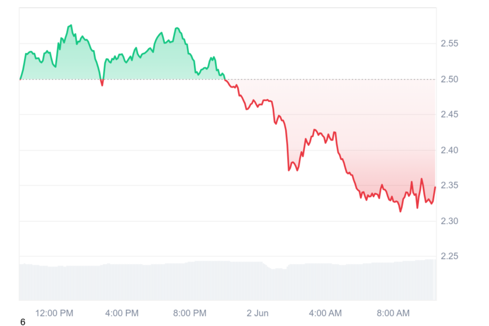Select the 8:00 PM time label
489x326 pixels.
tap(190, 313)
